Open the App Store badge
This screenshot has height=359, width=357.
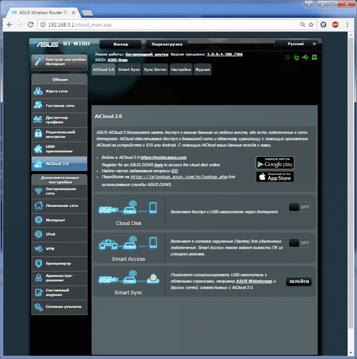(275, 177)
